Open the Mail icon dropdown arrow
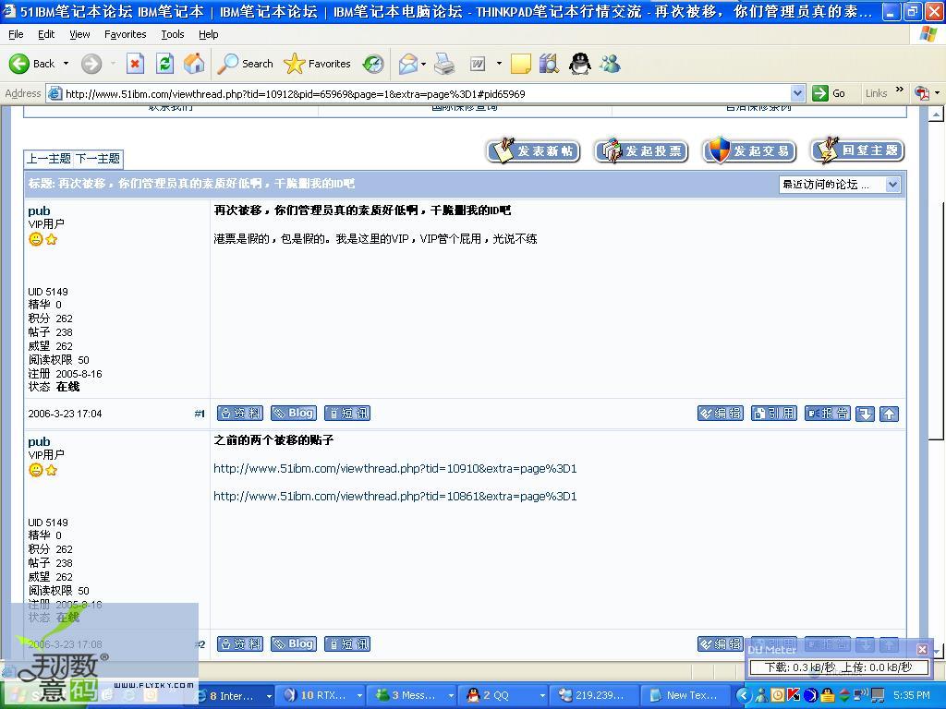946x709 pixels. 423,64
